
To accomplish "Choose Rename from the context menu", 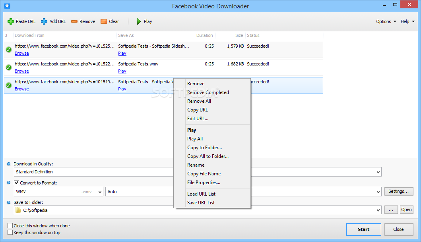I will pyautogui.click(x=196, y=165).
